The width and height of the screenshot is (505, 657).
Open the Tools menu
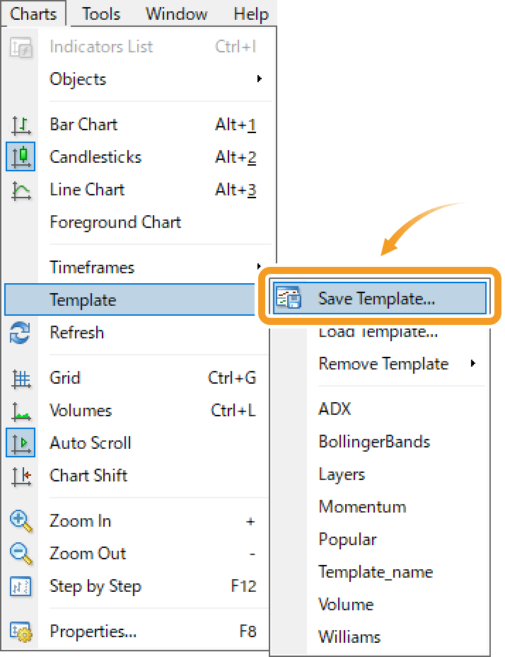[x=101, y=14]
